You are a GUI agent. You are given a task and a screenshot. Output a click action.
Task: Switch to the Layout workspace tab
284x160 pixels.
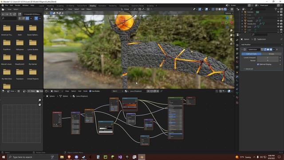pyautogui.click(x=41, y=6)
